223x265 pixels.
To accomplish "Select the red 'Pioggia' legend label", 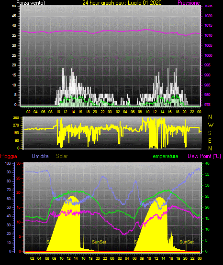I will pyautogui.click(x=9, y=156).
